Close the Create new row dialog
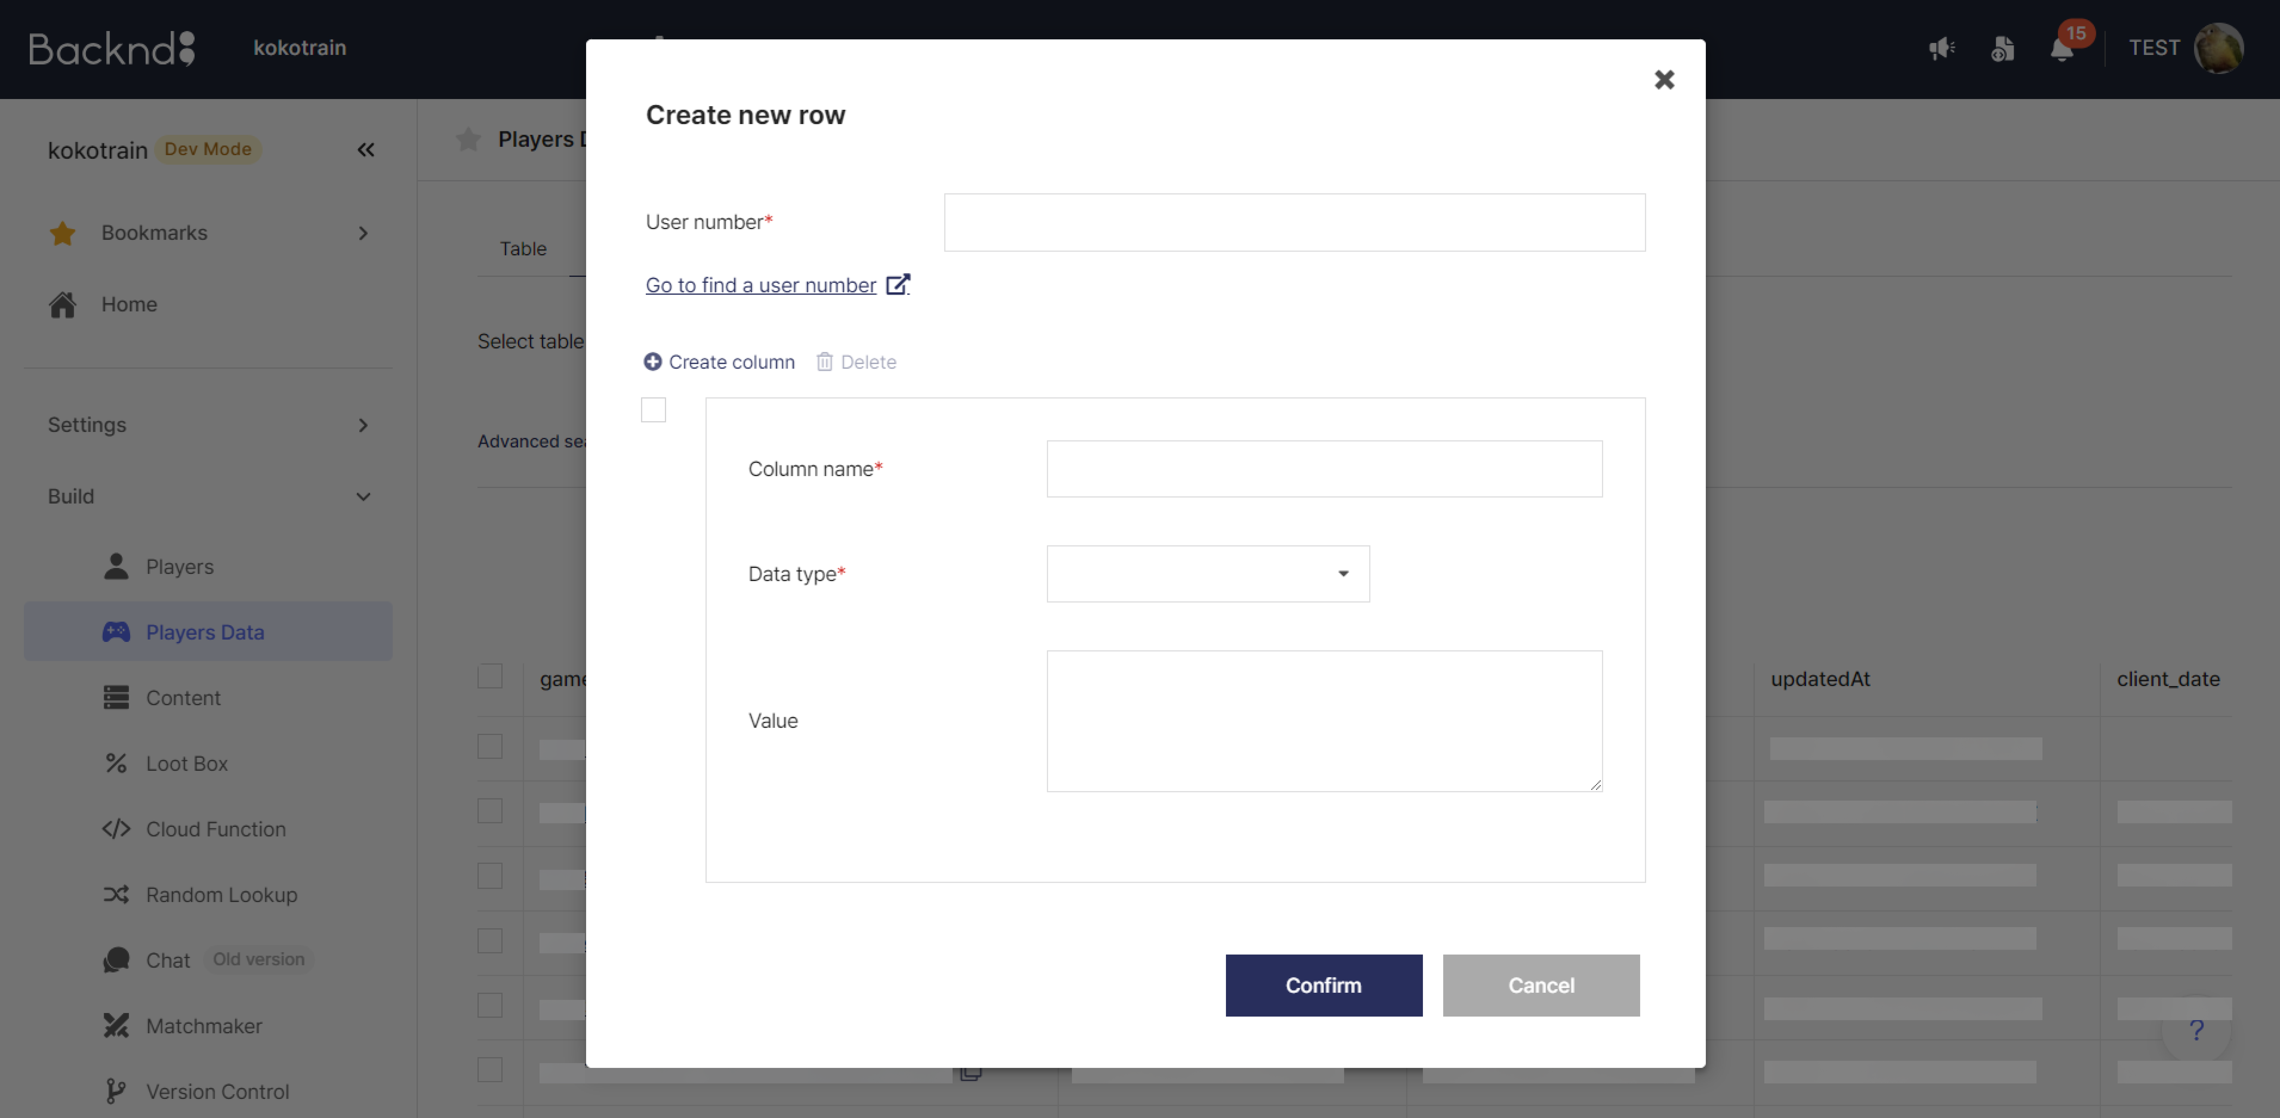 pyautogui.click(x=1664, y=80)
